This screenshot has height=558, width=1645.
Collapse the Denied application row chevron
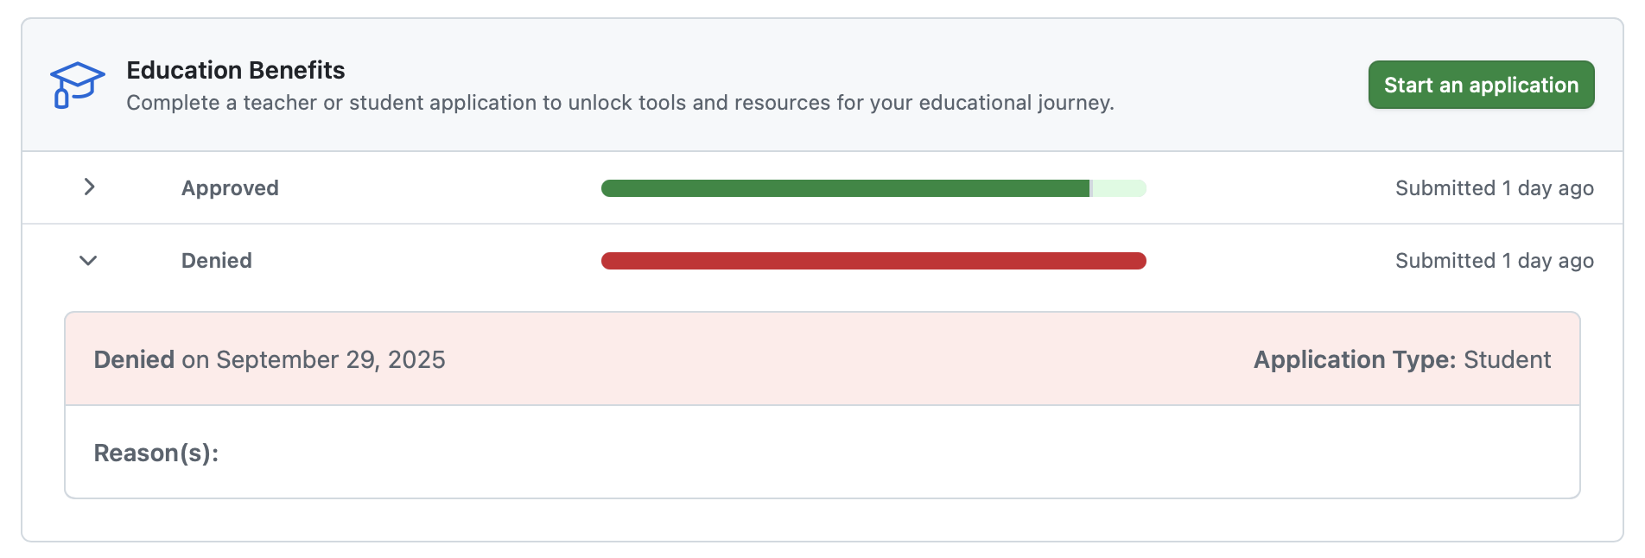tap(88, 260)
